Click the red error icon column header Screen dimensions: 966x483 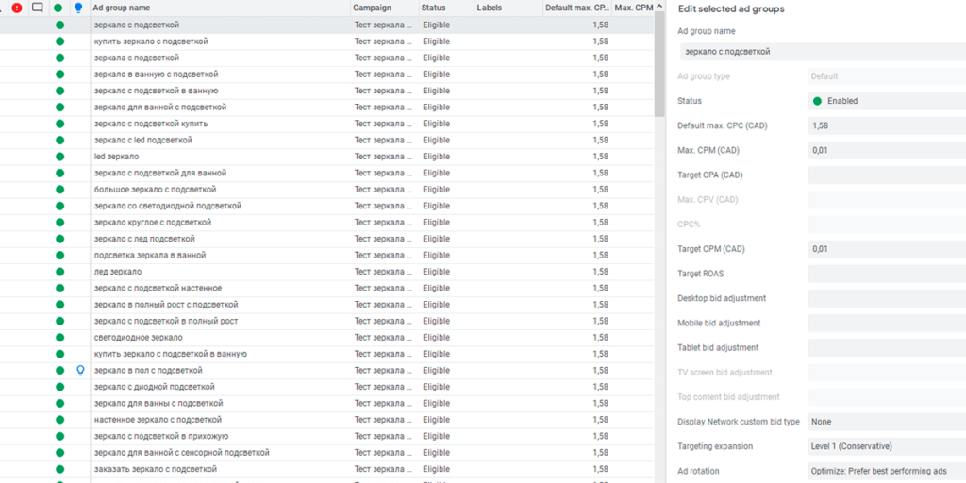(17, 8)
